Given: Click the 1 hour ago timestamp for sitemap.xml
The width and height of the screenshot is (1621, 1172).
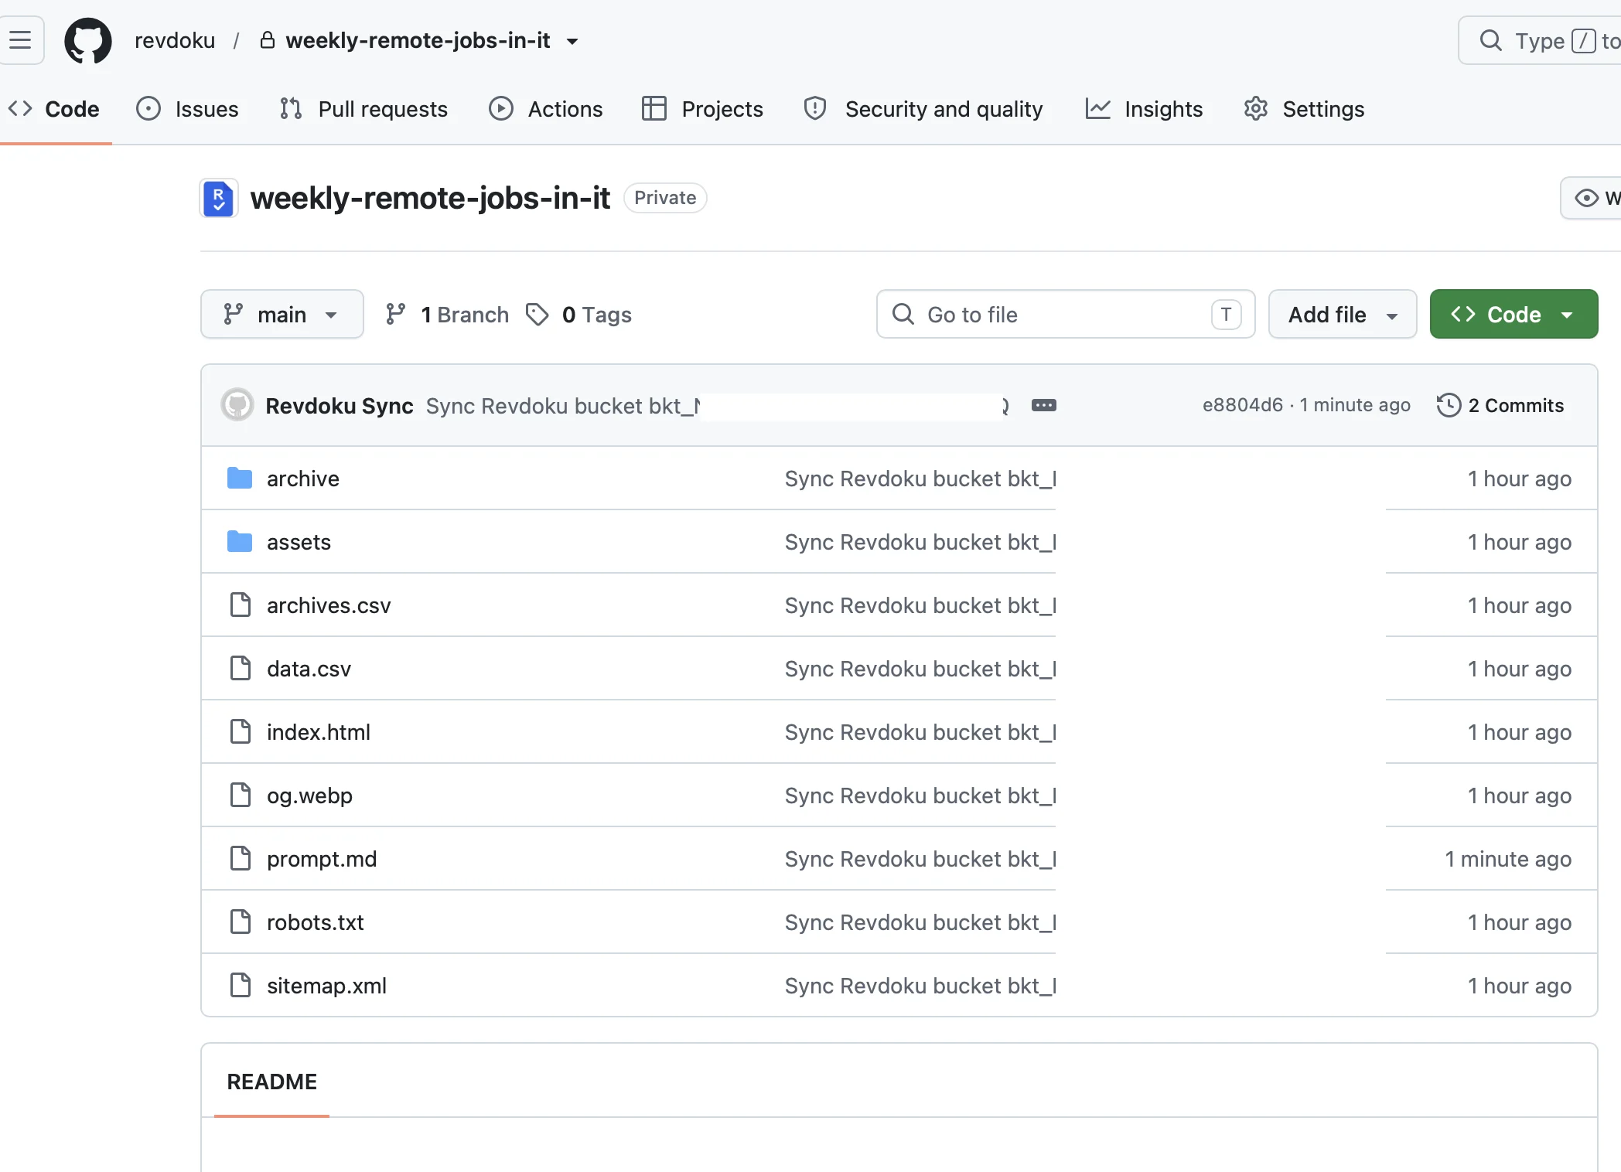Looking at the screenshot, I should coord(1520,986).
